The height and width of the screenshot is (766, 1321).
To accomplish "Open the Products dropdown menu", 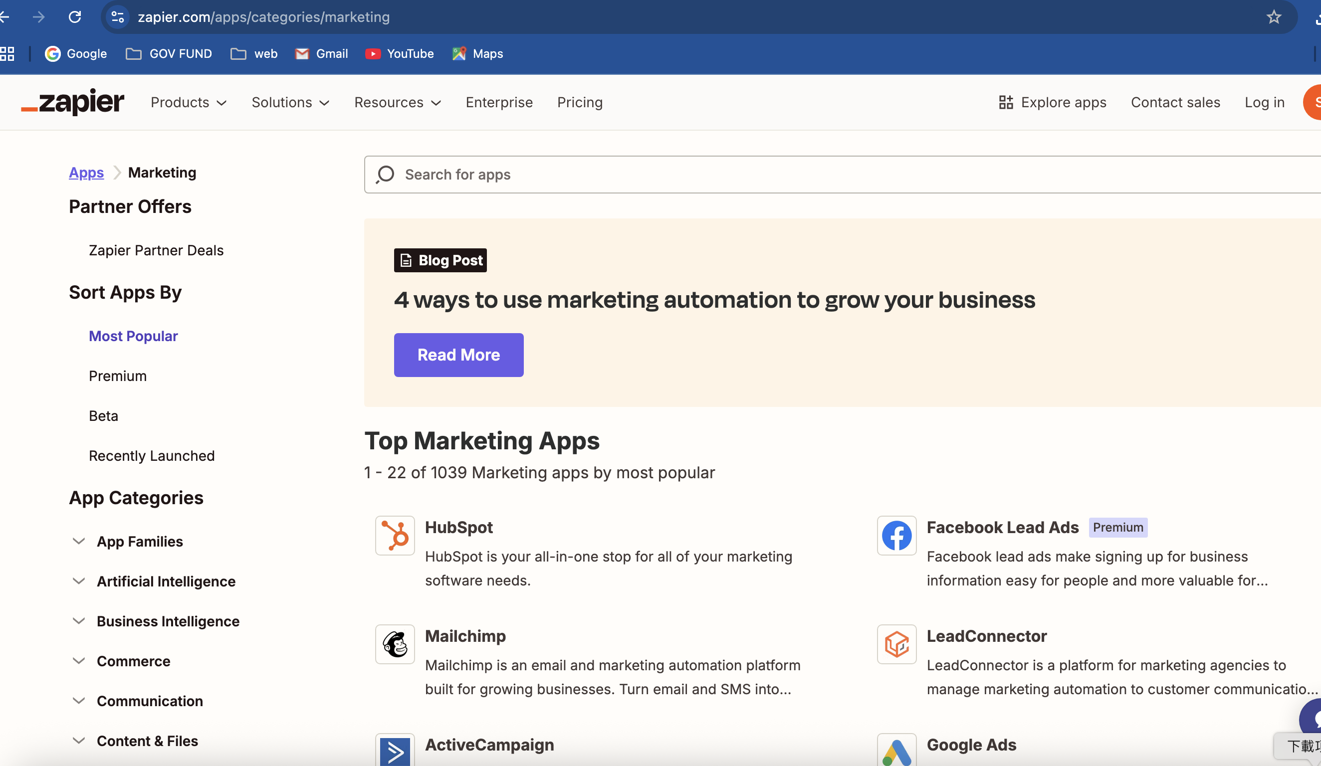I will (x=188, y=102).
